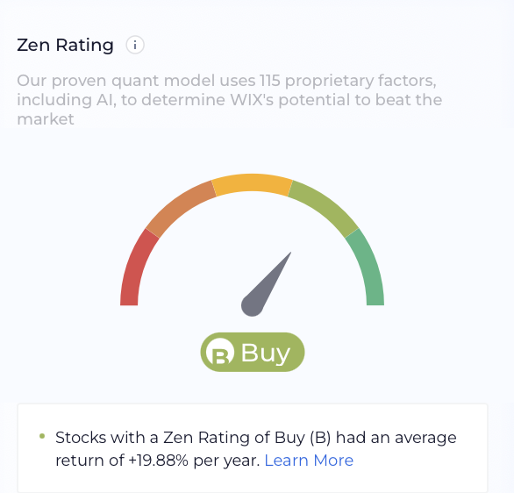The width and height of the screenshot is (514, 493).
Task: Click the quant model description text
Action: coord(230,100)
